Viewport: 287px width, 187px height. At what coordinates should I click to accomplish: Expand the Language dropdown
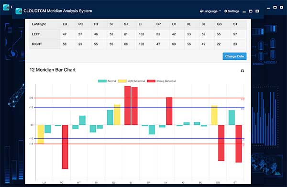pyautogui.click(x=210, y=11)
